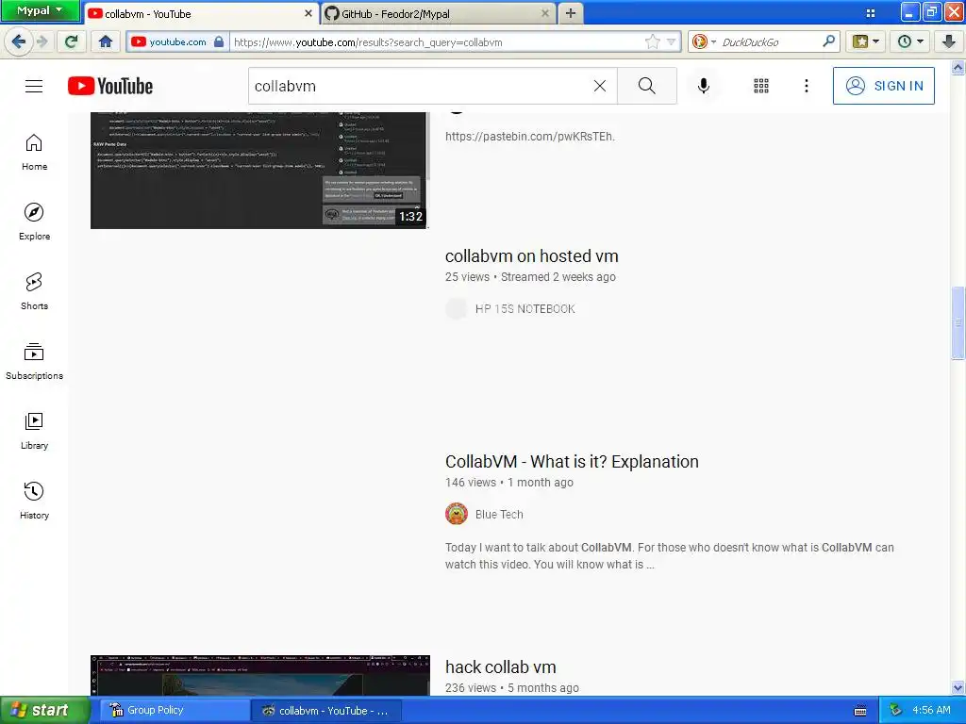Open the Blue Tech channel avatar
966x724 pixels.
tap(457, 514)
